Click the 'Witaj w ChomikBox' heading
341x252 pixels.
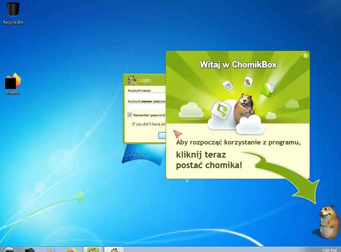[238, 65]
